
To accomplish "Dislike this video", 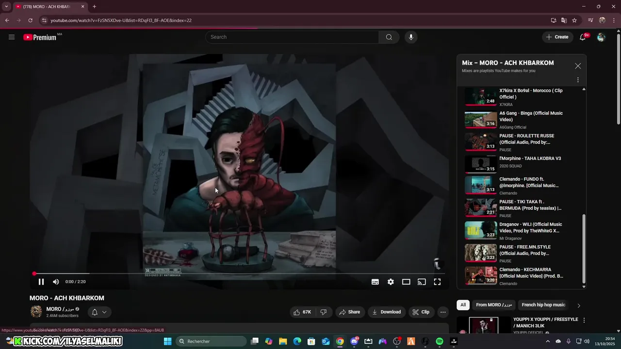I will pyautogui.click(x=324, y=312).
